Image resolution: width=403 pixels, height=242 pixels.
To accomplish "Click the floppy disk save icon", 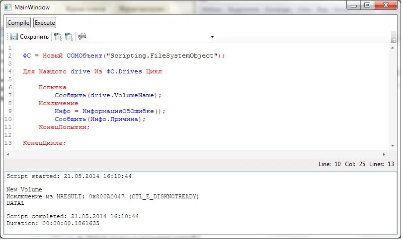I will pos(14,37).
